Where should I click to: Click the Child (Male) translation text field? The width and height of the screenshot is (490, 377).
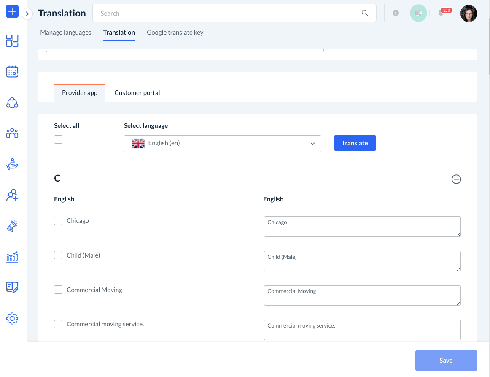click(x=362, y=261)
